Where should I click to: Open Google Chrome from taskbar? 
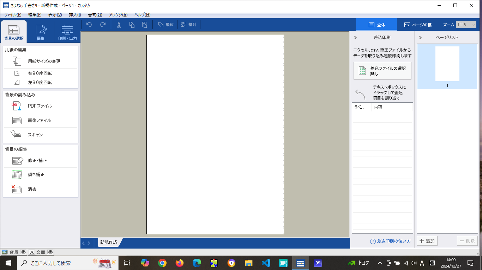click(162, 263)
